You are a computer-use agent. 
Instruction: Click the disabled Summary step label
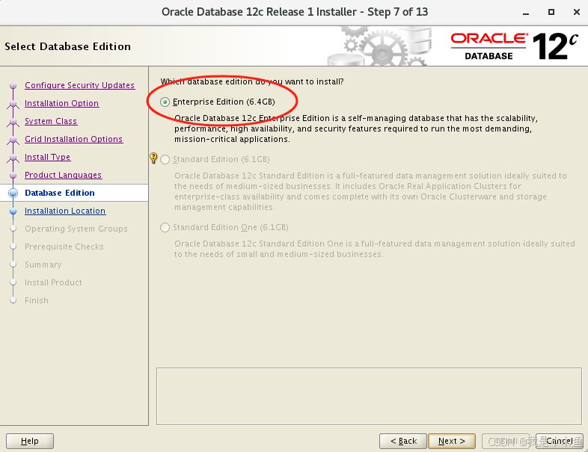click(x=43, y=264)
